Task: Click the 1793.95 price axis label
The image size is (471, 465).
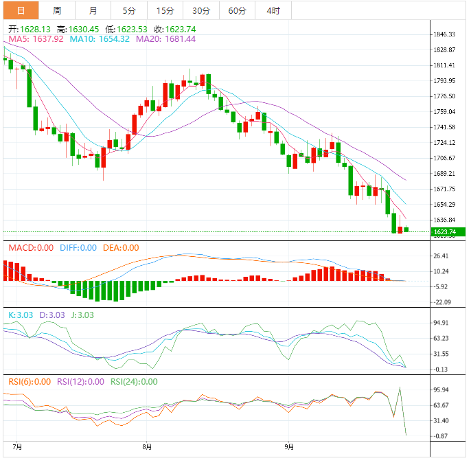Action: (444, 80)
